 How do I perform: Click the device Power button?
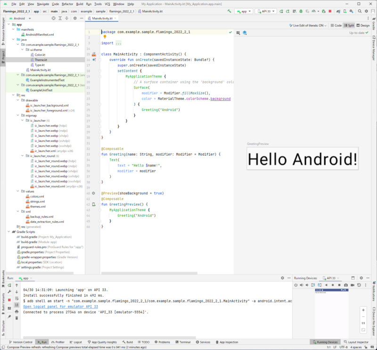point(296,285)
